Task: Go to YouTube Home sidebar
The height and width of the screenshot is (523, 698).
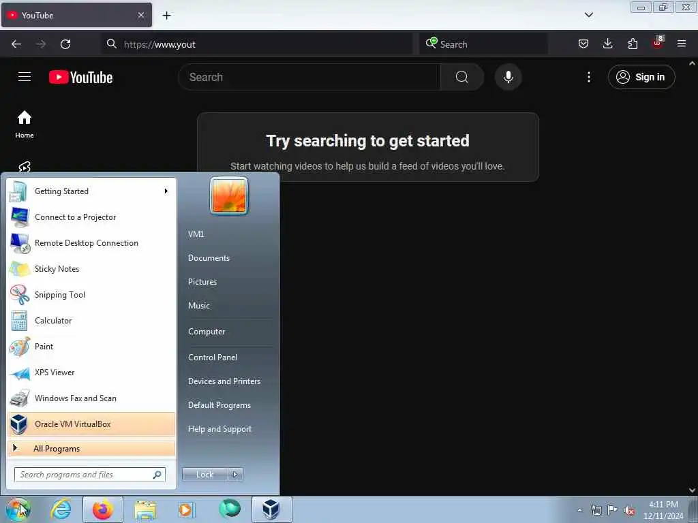Action: click(x=25, y=124)
